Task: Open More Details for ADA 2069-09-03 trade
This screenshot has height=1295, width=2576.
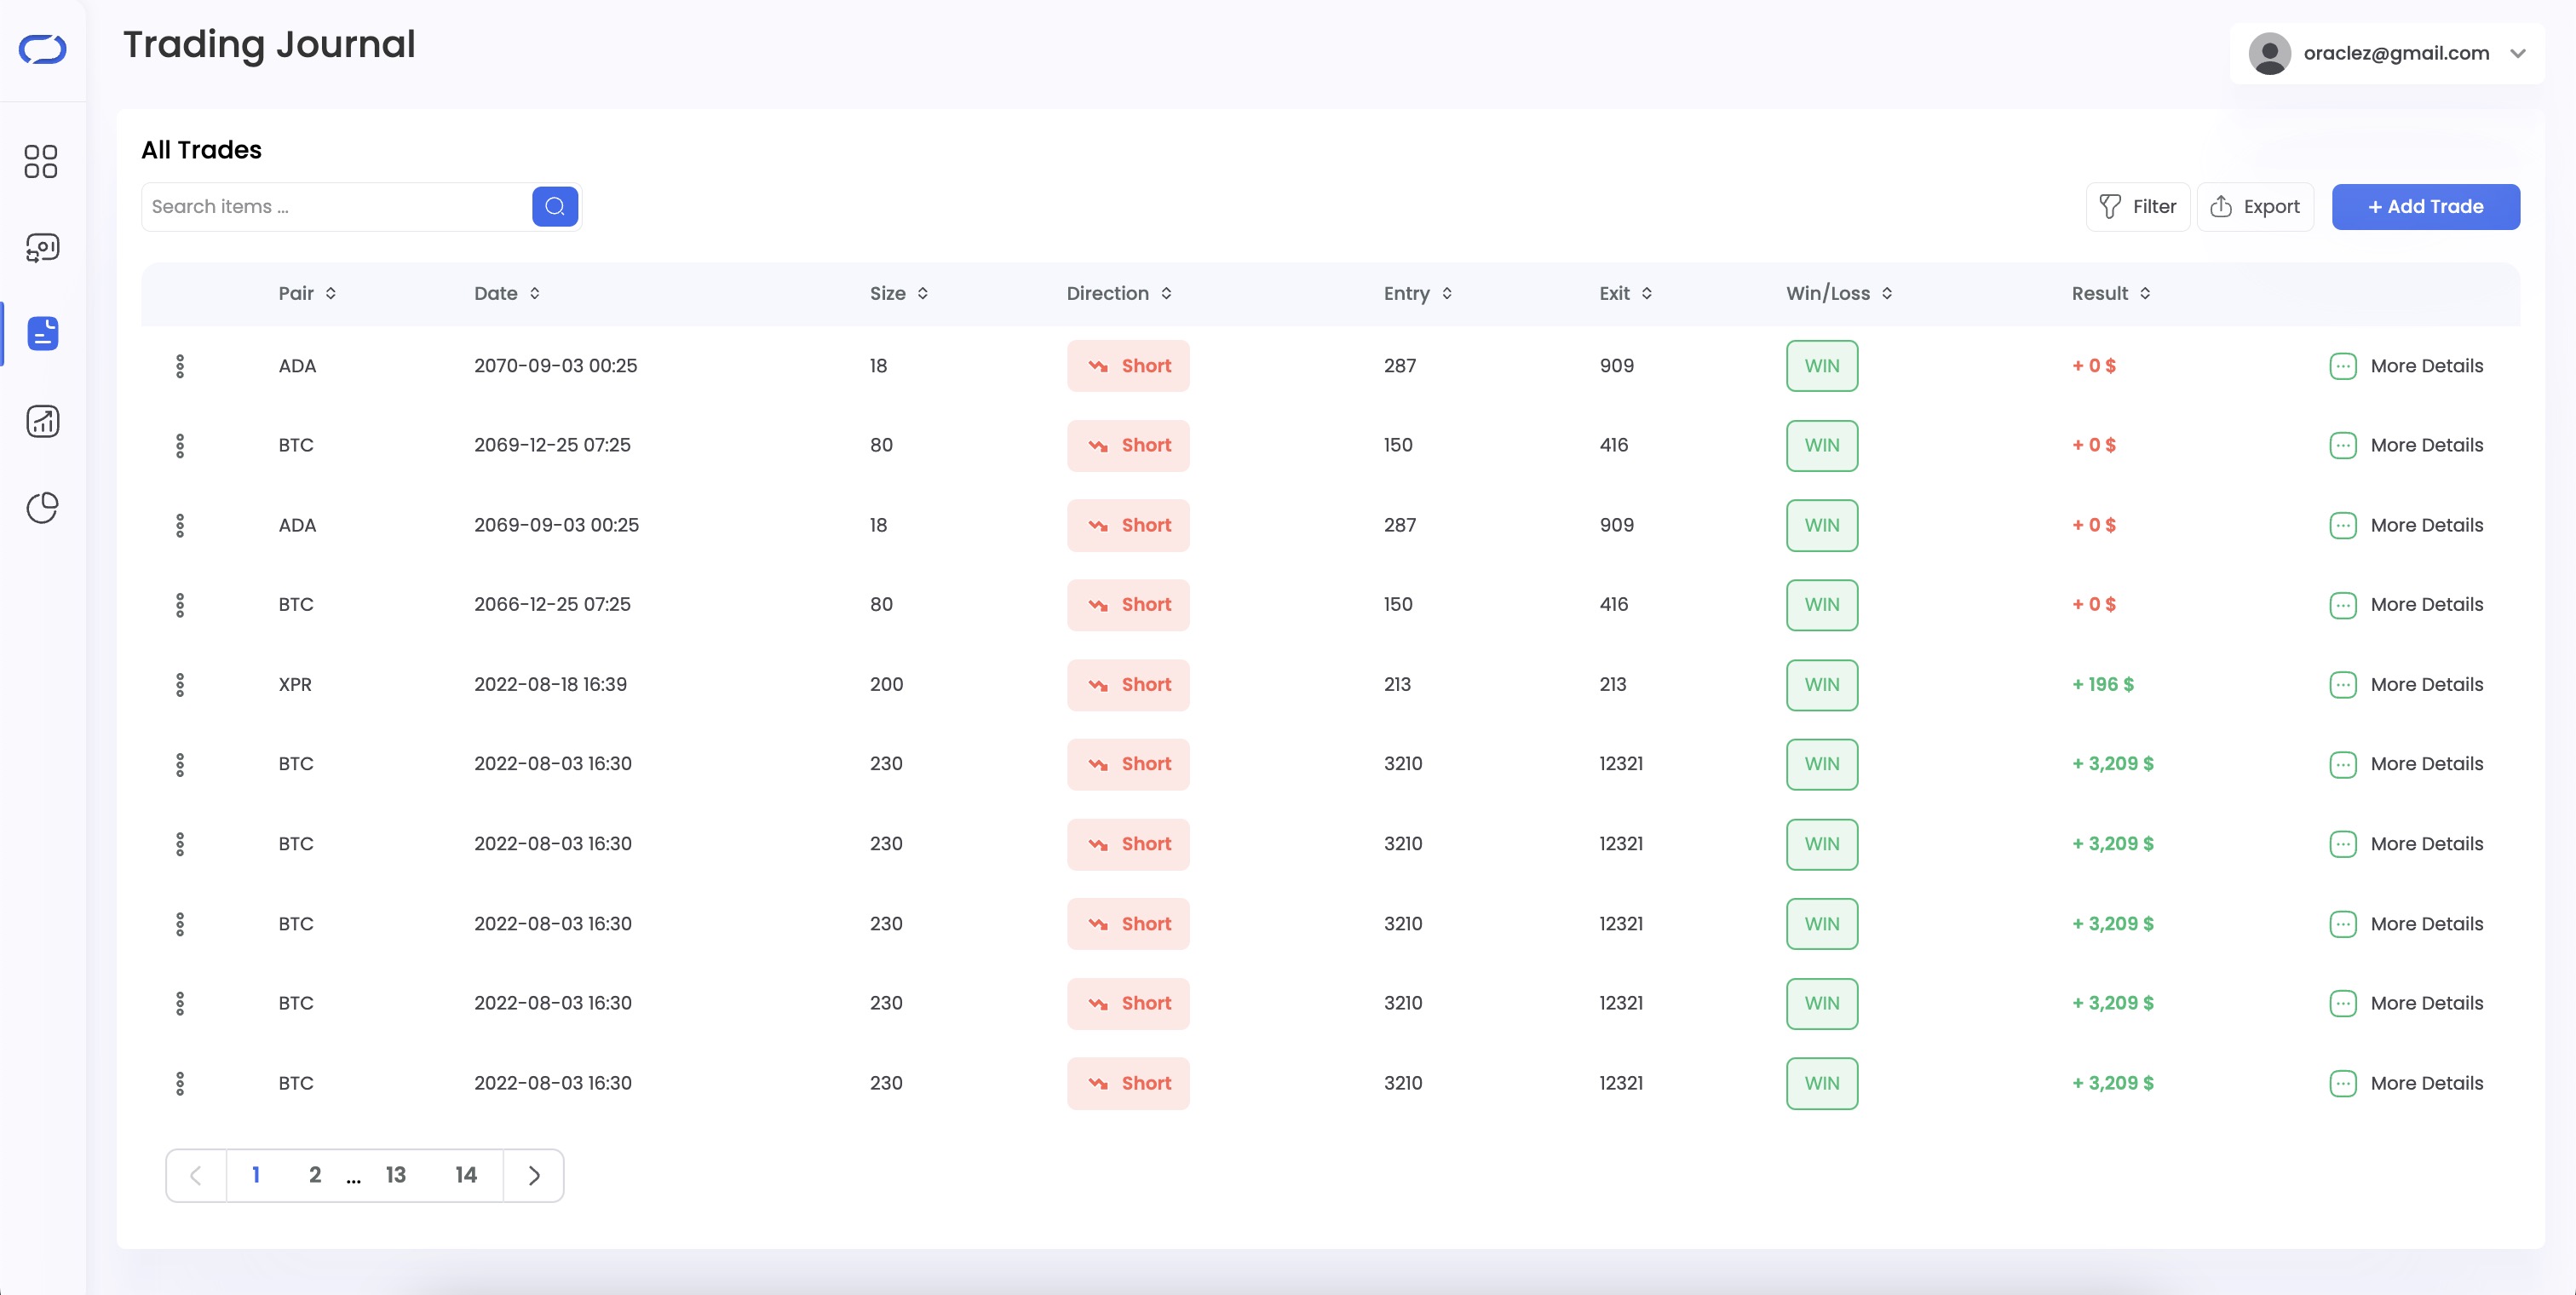Action: coord(2406,525)
